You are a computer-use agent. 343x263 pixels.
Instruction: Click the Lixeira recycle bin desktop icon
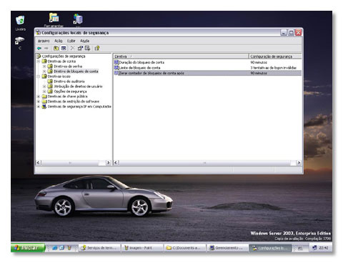20,20
